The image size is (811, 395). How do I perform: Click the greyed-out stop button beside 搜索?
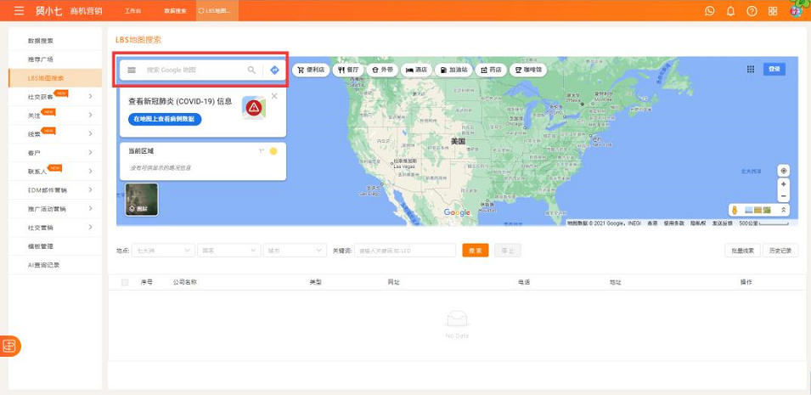tap(507, 251)
